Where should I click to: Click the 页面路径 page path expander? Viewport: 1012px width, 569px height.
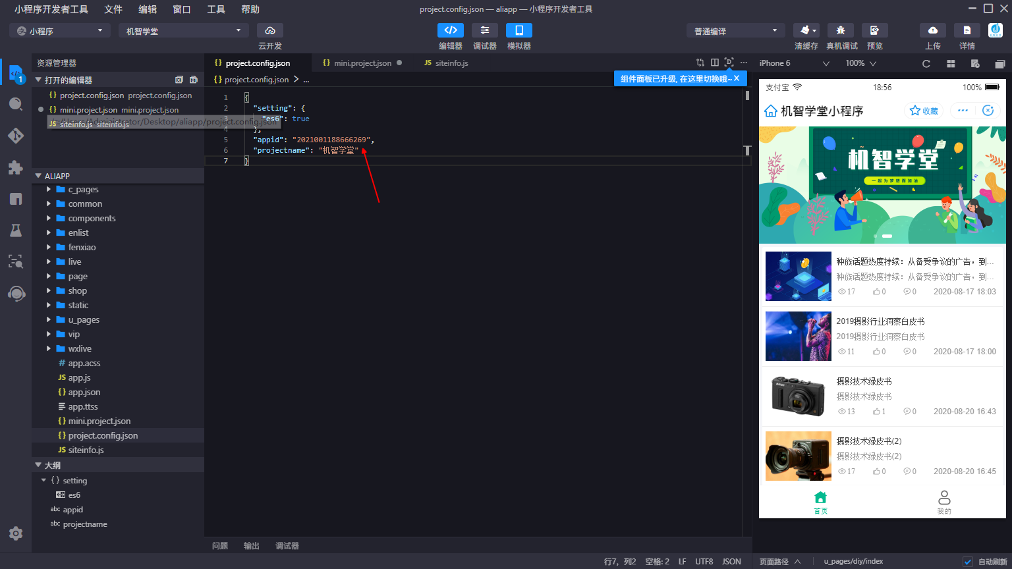point(780,562)
